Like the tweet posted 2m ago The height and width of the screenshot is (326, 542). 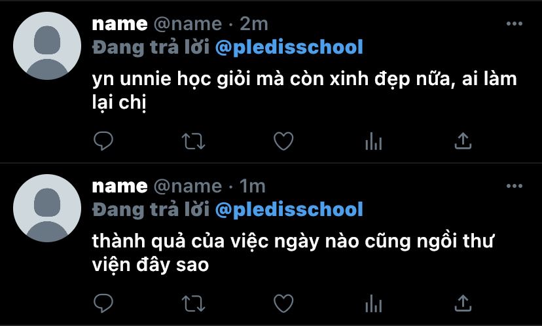pyautogui.click(x=283, y=141)
